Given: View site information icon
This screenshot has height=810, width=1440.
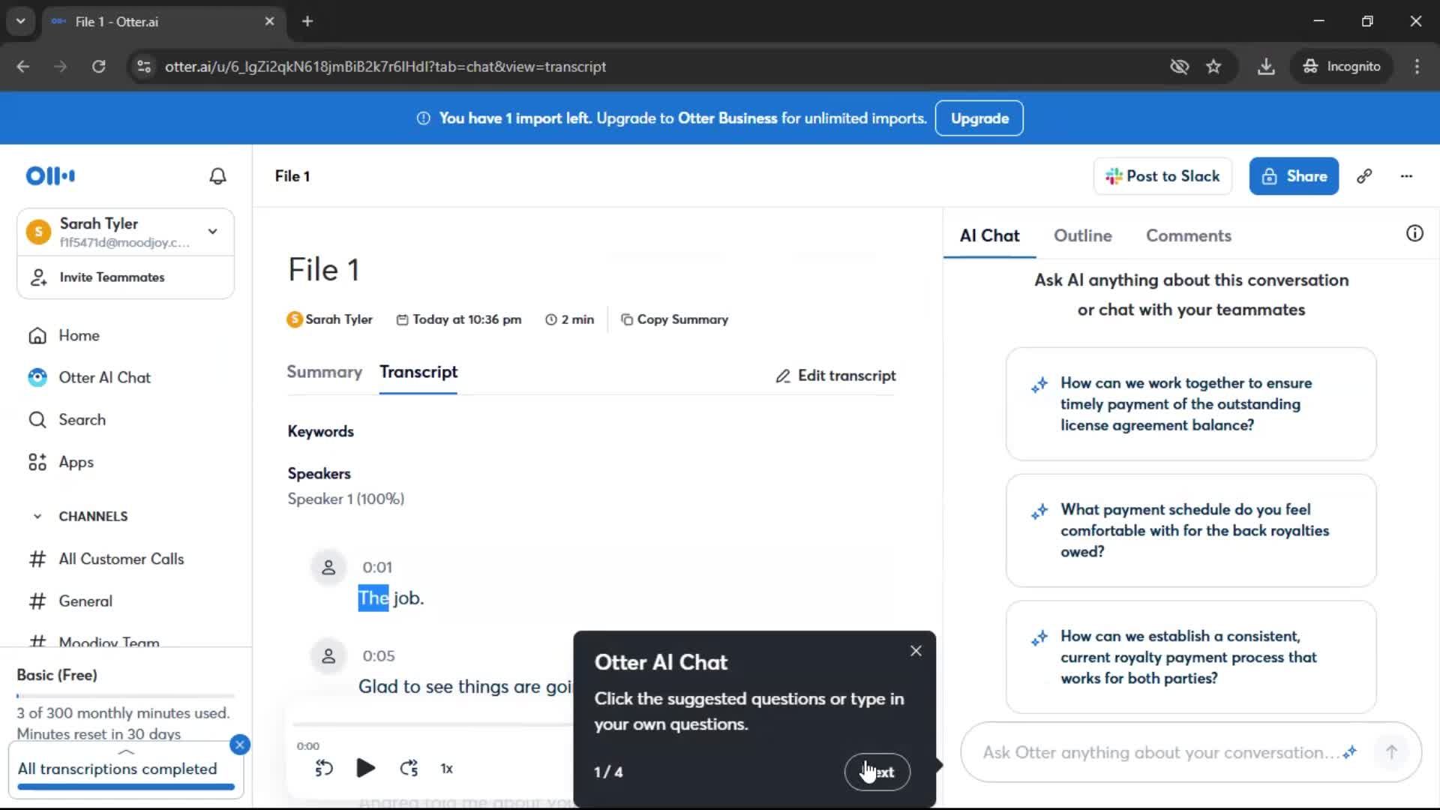Looking at the screenshot, I should coord(144,67).
